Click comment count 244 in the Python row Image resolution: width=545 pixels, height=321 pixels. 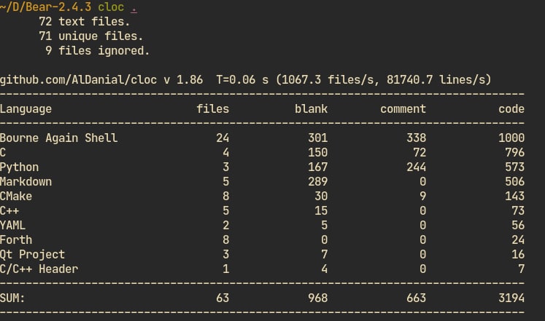click(416, 167)
